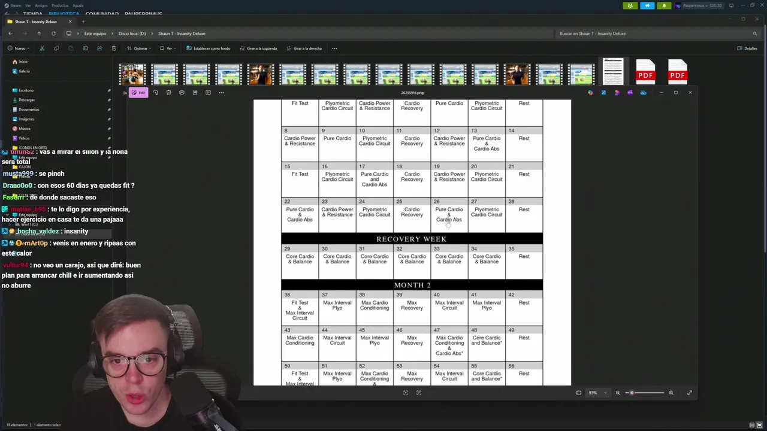Select the document image thumbnail
The height and width of the screenshot is (431, 767).
(x=613, y=71)
